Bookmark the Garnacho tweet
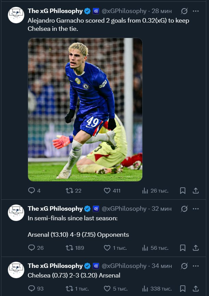The height and width of the screenshot is (296, 209). (x=183, y=190)
